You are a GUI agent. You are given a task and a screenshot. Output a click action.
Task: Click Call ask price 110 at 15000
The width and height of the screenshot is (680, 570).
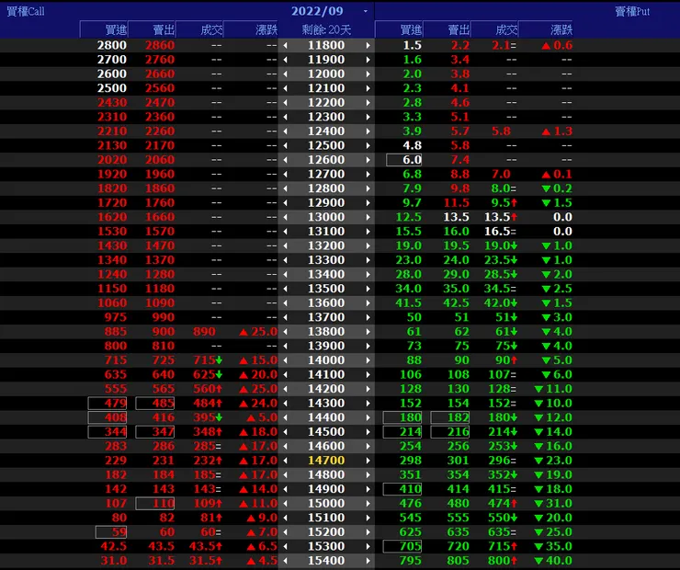point(155,503)
